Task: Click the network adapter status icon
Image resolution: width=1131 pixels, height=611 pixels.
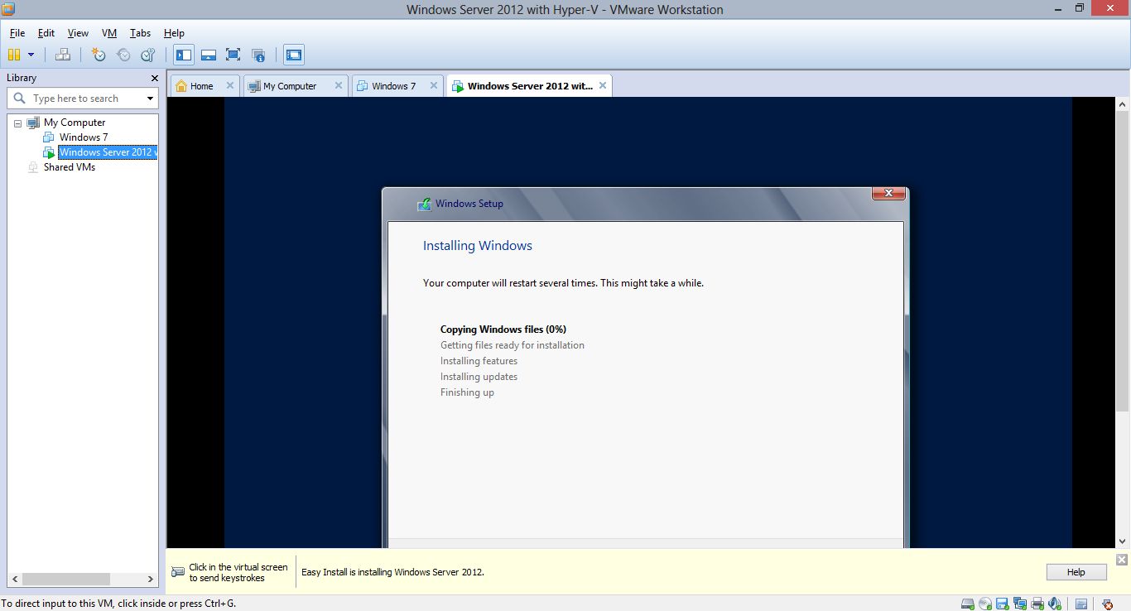Action: 1019,604
